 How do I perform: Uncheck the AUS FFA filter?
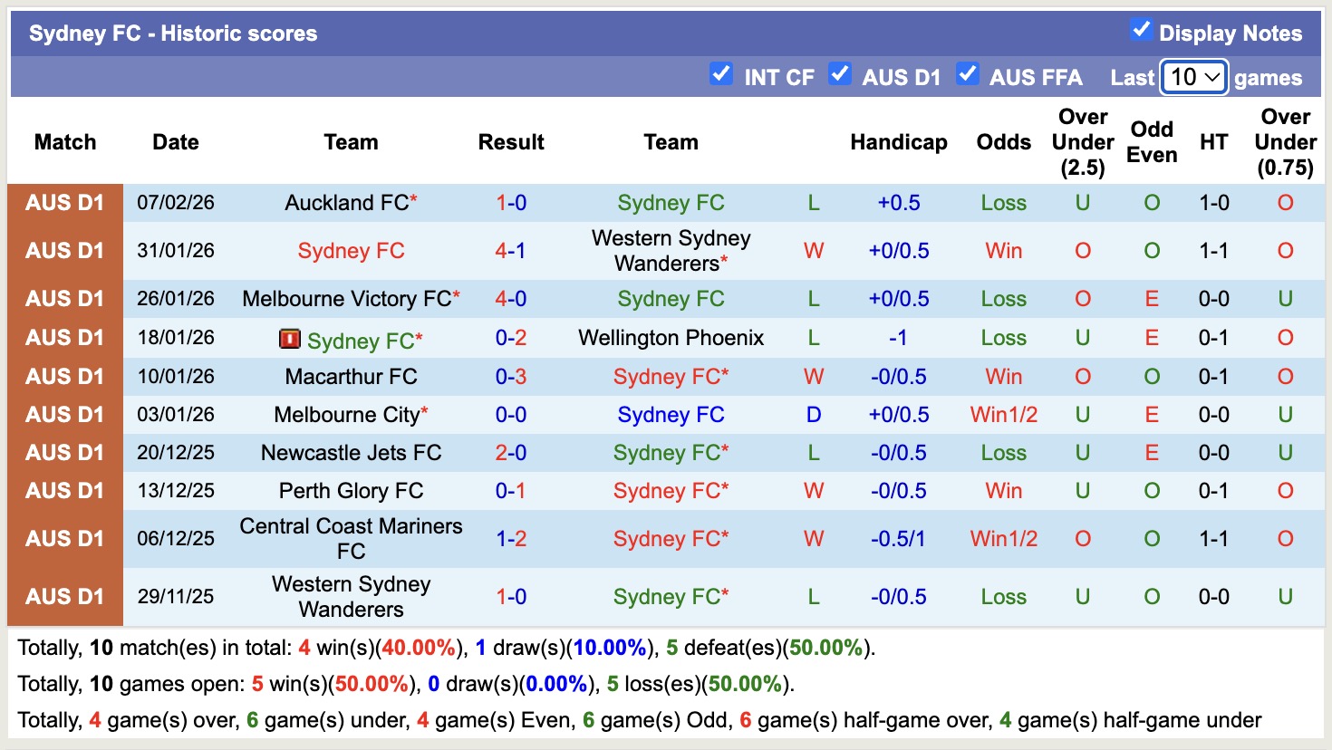click(968, 74)
